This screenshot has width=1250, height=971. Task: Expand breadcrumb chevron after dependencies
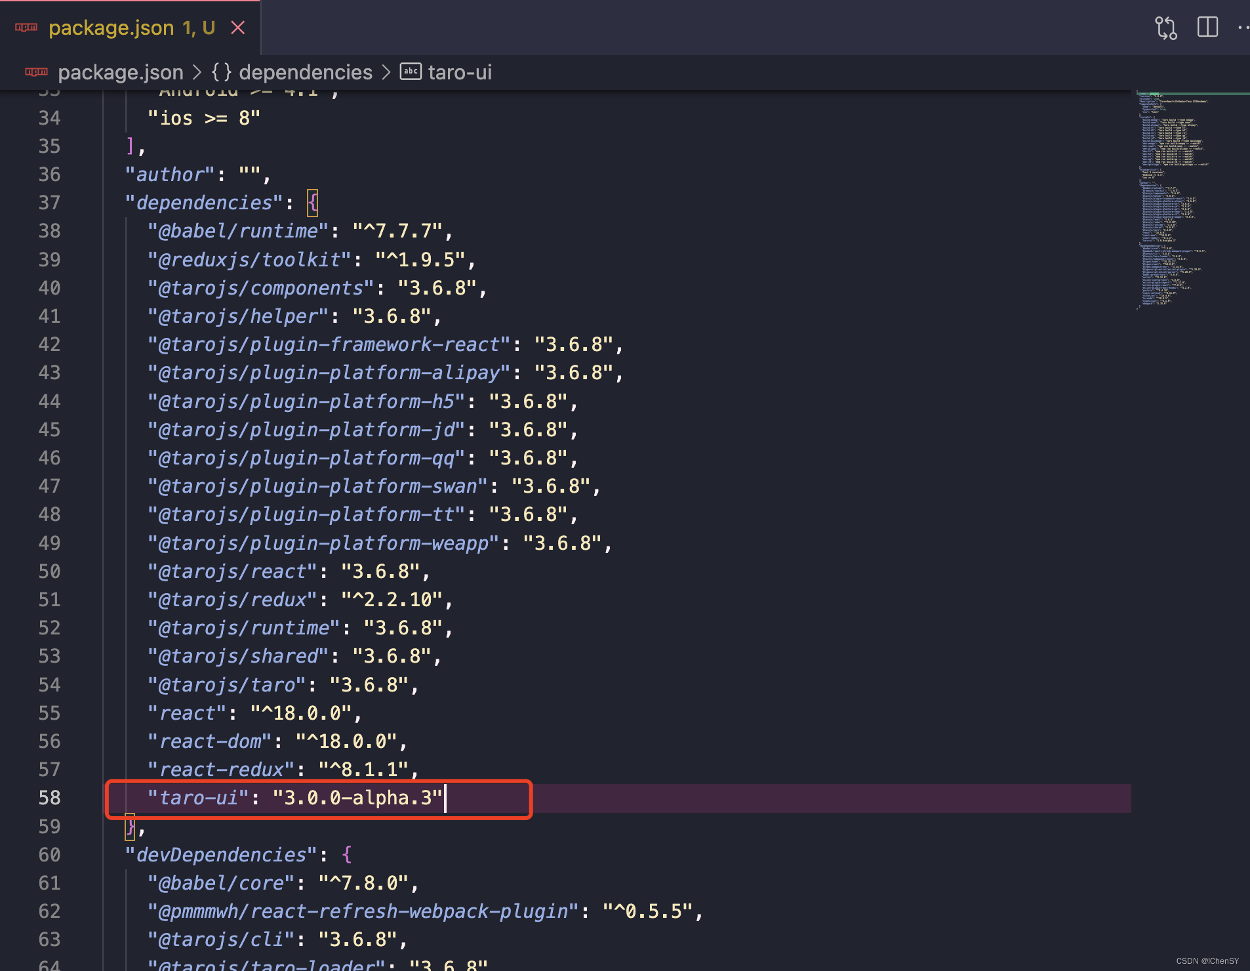tap(386, 72)
